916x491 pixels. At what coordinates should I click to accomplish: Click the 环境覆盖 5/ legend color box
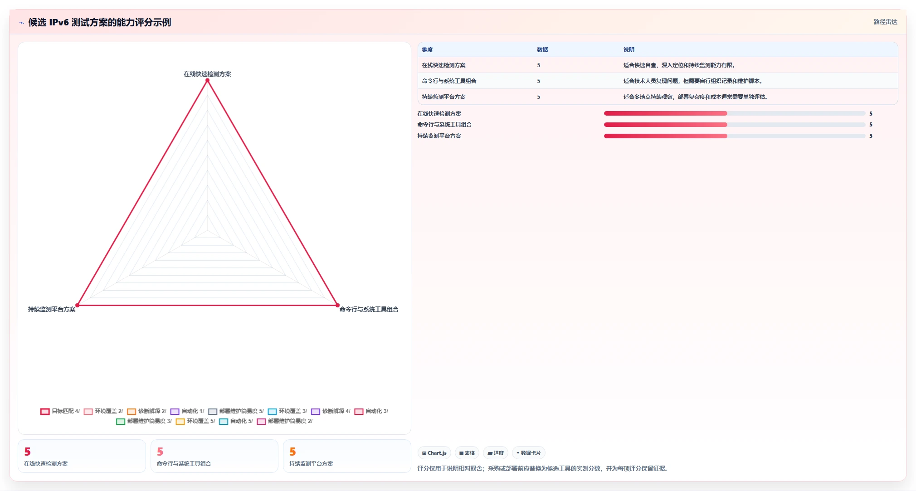[x=180, y=422]
